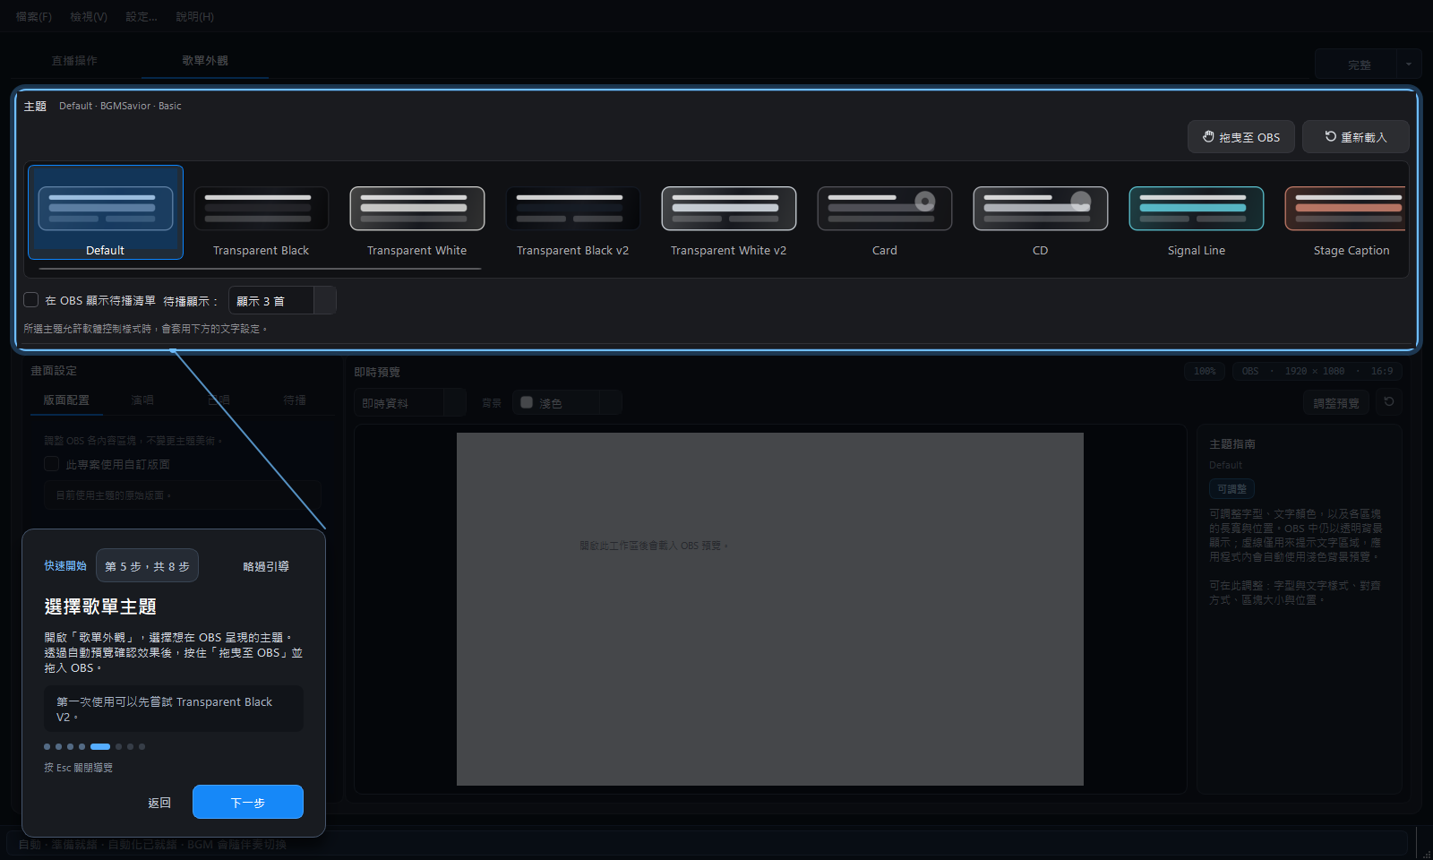
Task: Choose the Transparent Black theme
Action: [261, 212]
